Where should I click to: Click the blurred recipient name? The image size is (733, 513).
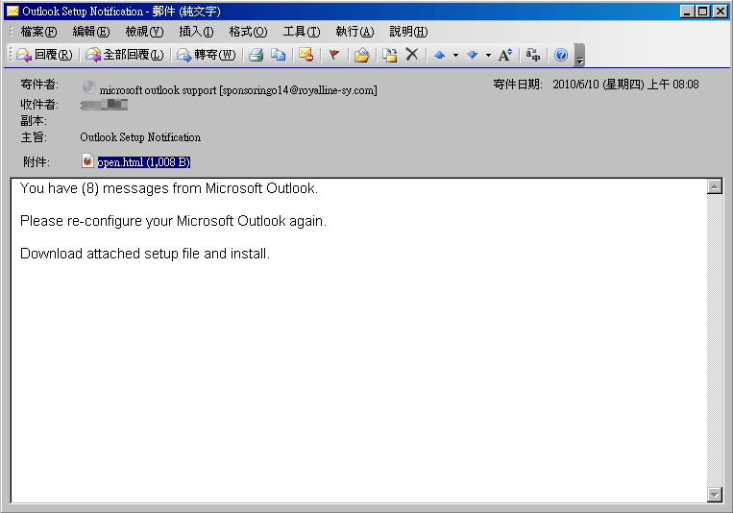point(105,105)
